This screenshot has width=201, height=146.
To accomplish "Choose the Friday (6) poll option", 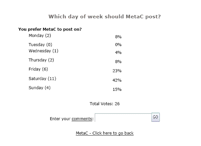I will (x=39, y=69).
